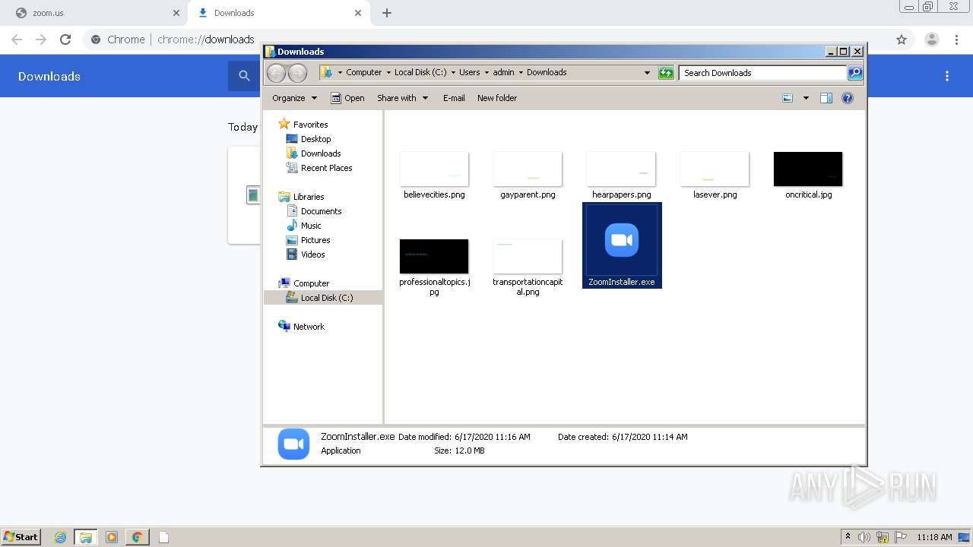Click E-mail in the toolbar

(x=454, y=98)
